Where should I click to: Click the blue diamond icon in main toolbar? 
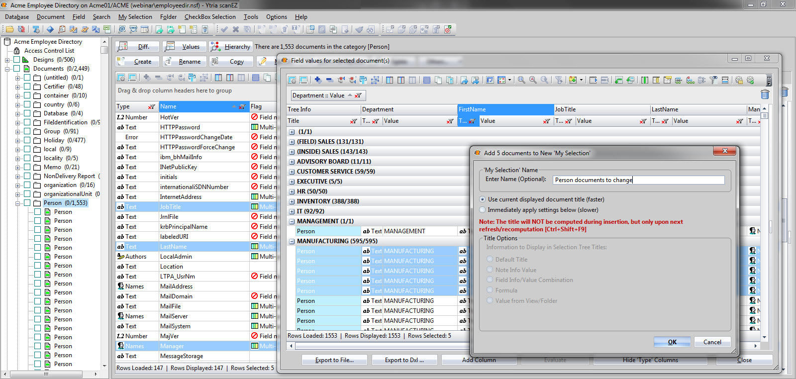[50, 29]
